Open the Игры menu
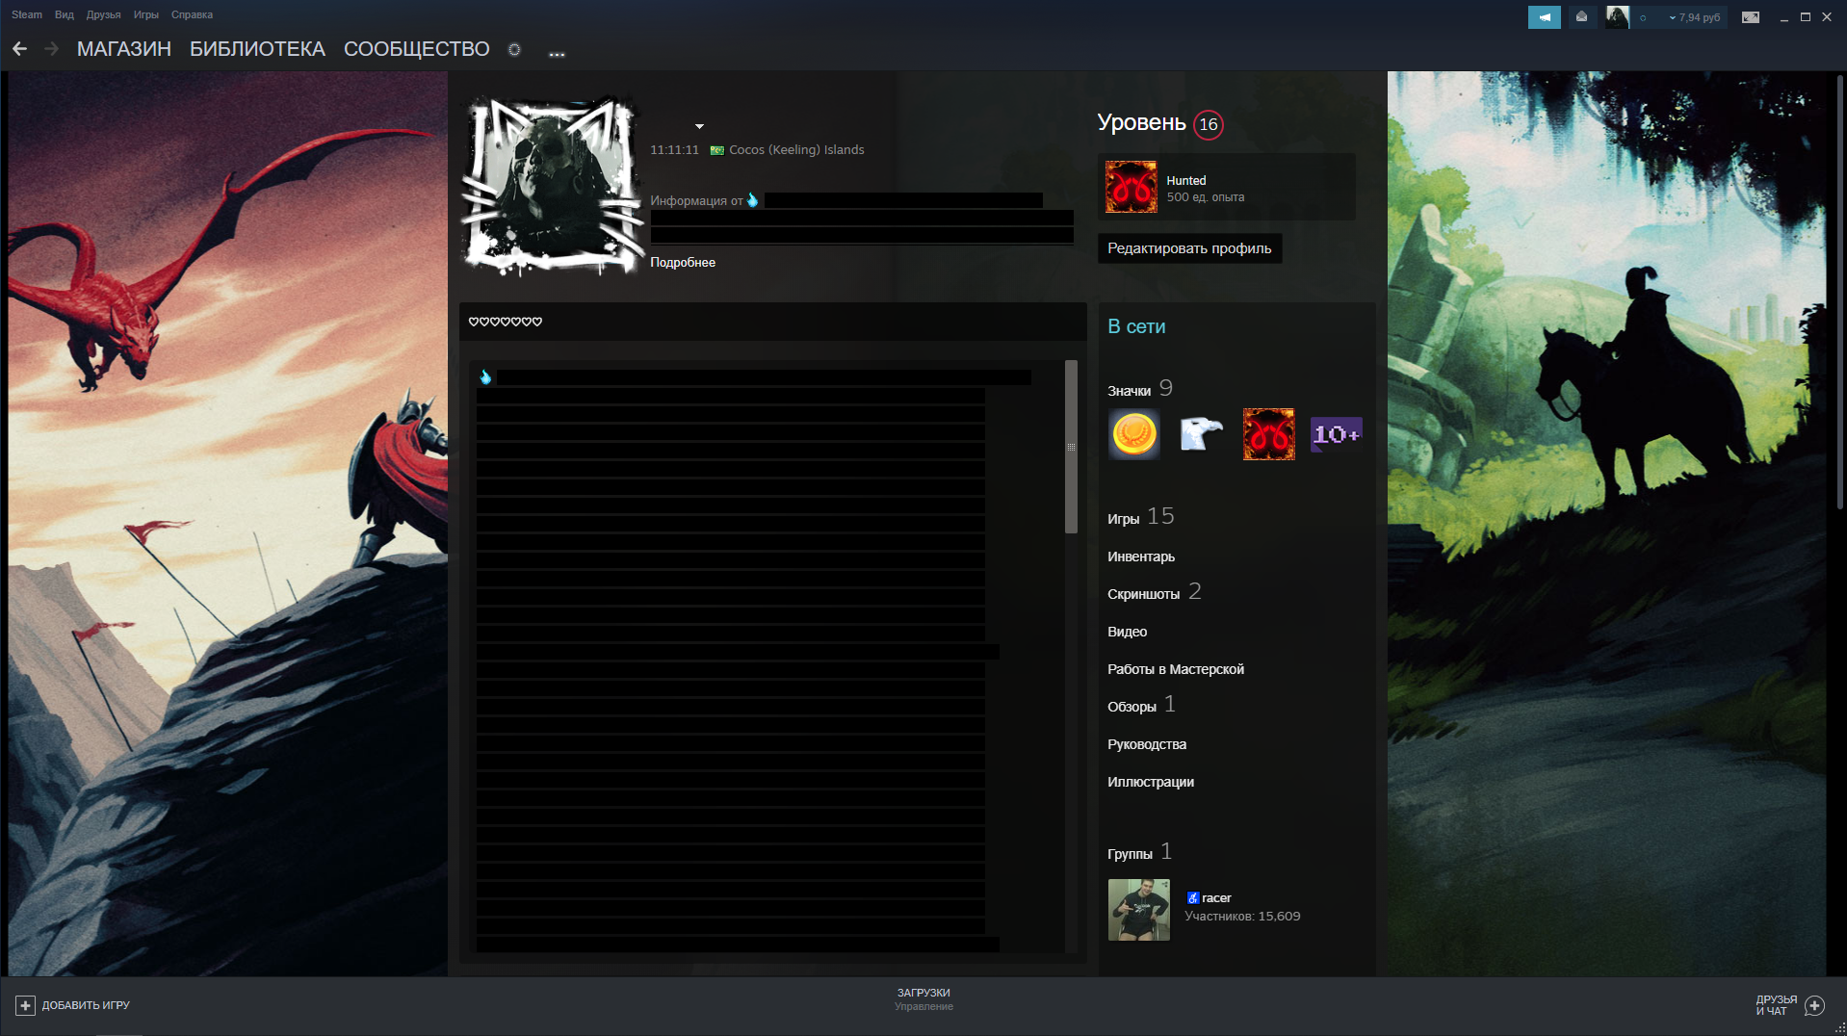 pyautogui.click(x=146, y=14)
